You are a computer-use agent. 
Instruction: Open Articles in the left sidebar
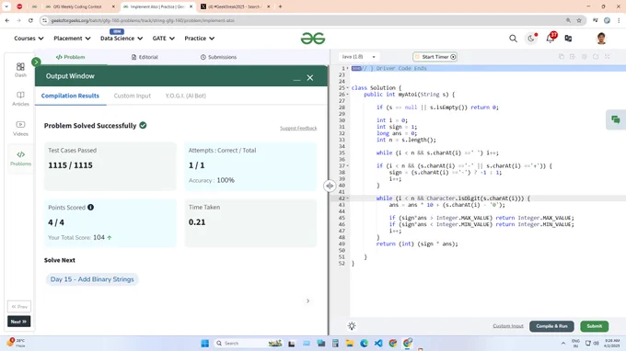point(20,99)
